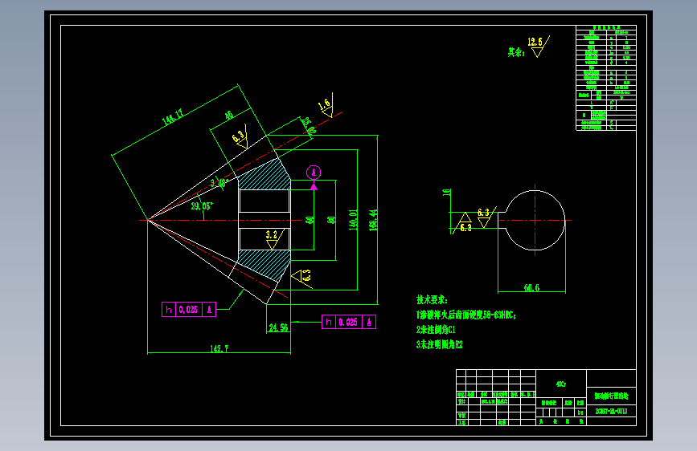Select the cyan hatched upper gear section

(264, 175)
